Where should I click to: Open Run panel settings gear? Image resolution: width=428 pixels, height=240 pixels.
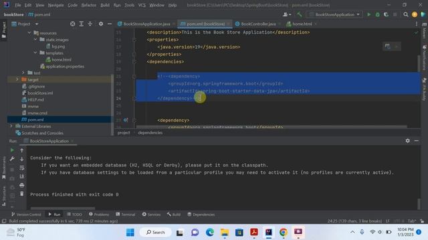coord(407,141)
